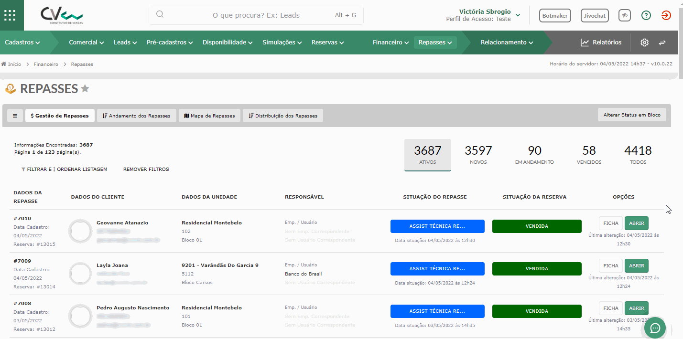
Task: Click '9201 - Varándãs Do Garcia 9' text
Action: [220, 265]
